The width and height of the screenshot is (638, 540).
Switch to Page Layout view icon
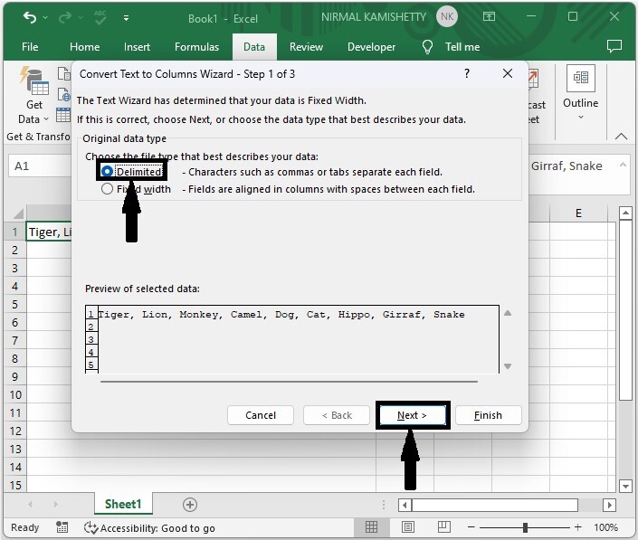(408, 527)
